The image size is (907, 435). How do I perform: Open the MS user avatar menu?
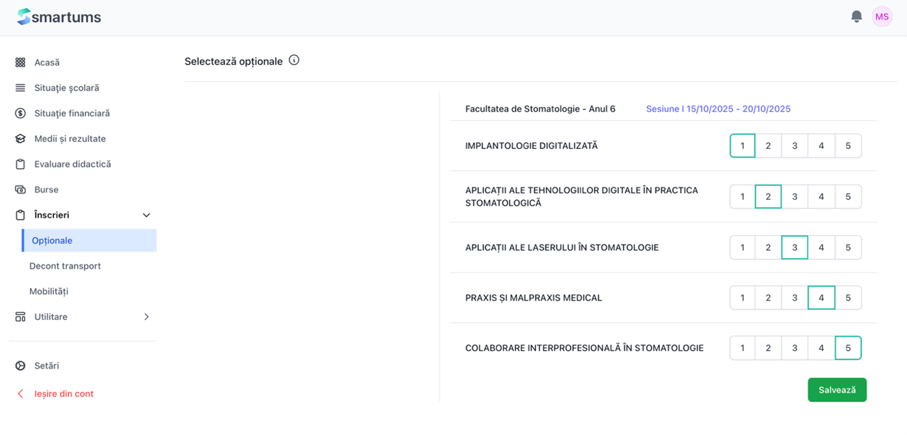882,17
